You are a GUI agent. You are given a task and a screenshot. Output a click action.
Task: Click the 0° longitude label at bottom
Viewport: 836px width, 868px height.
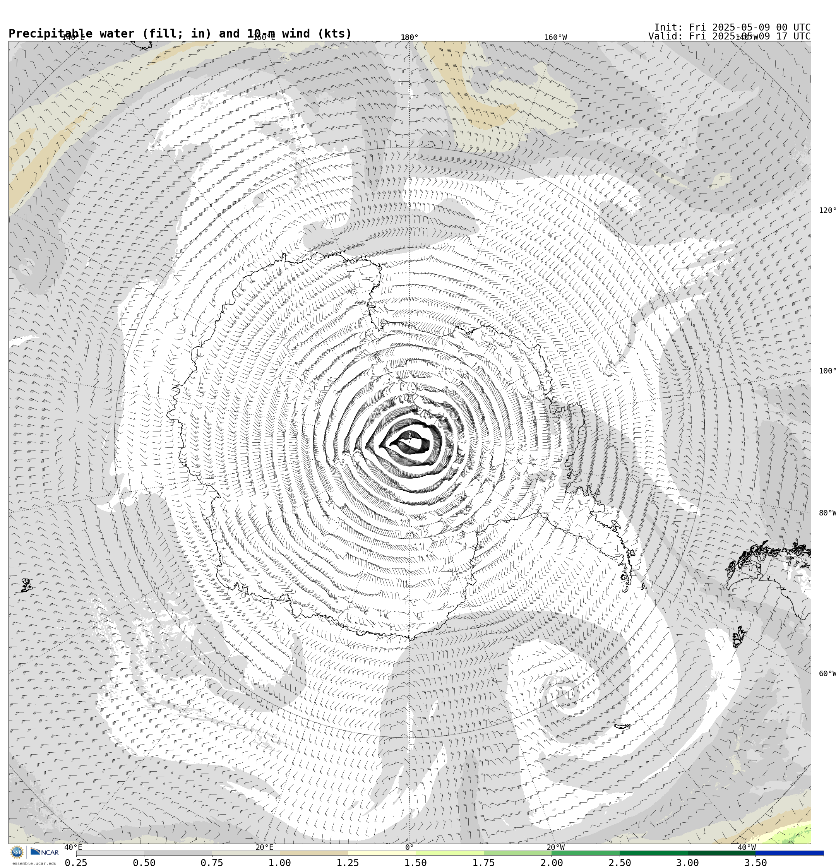pyautogui.click(x=409, y=847)
